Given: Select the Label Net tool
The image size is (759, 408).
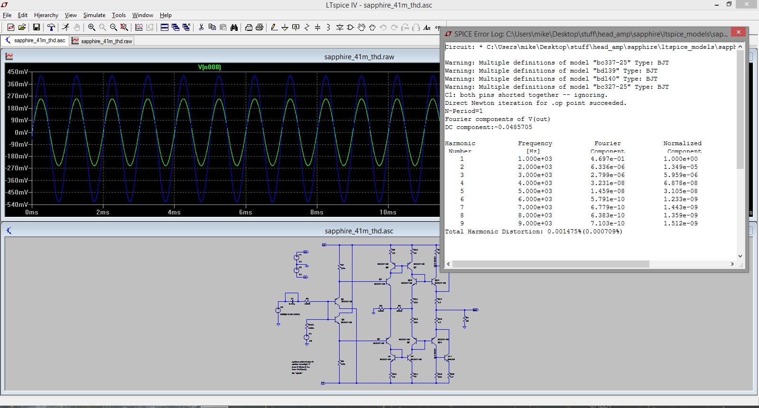Looking at the screenshot, I should pyautogui.click(x=296, y=28).
